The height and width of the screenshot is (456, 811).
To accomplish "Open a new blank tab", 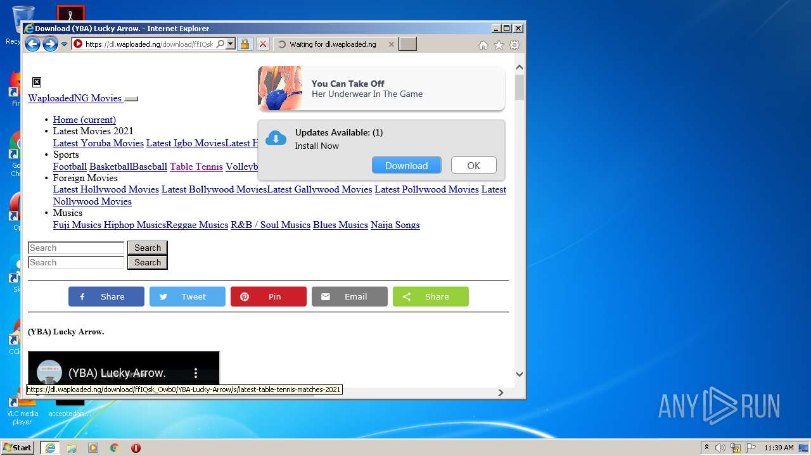I will [407, 44].
